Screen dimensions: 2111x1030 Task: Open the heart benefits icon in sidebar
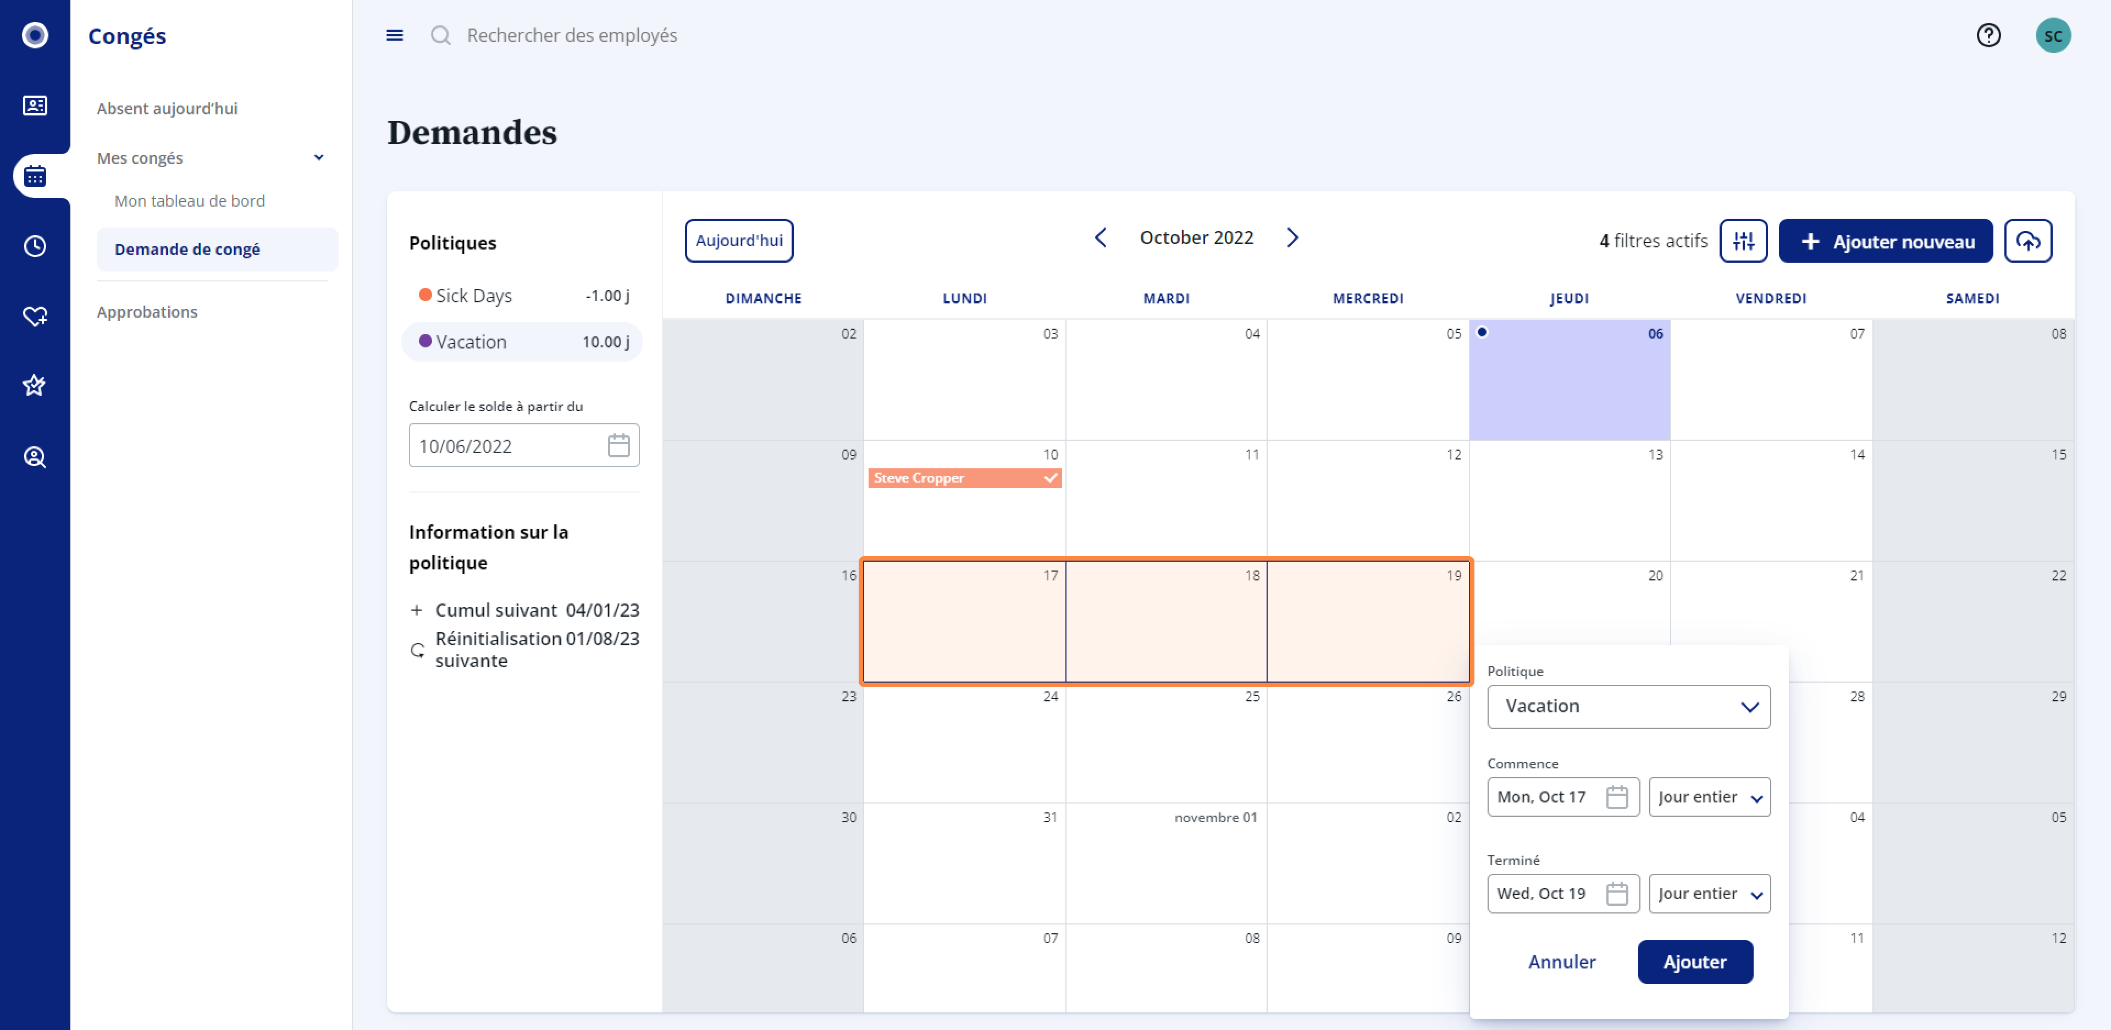coord(35,316)
